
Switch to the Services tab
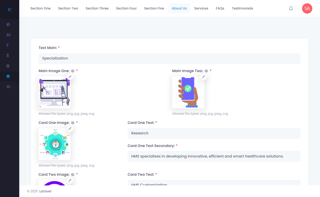[x=201, y=8]
